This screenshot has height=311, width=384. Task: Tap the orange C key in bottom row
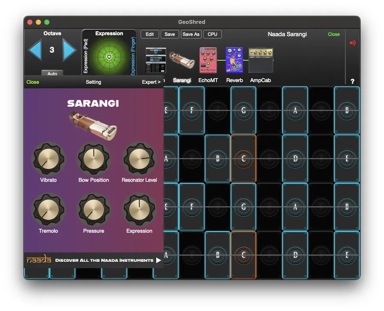click(x=243, y=255)
